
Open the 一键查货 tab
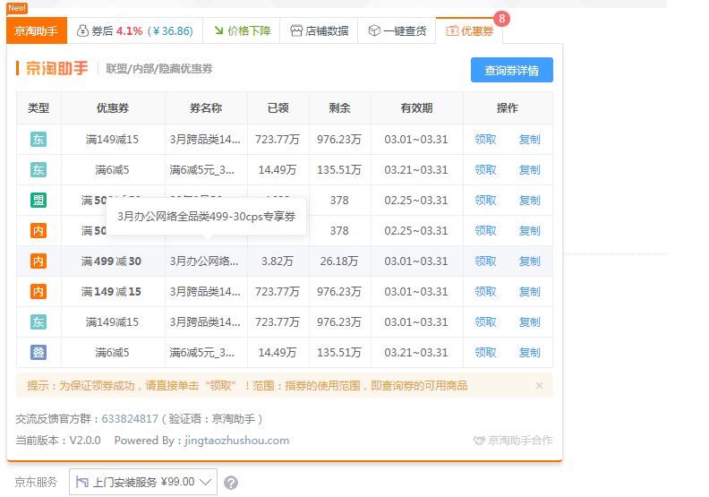pos(397,30)
